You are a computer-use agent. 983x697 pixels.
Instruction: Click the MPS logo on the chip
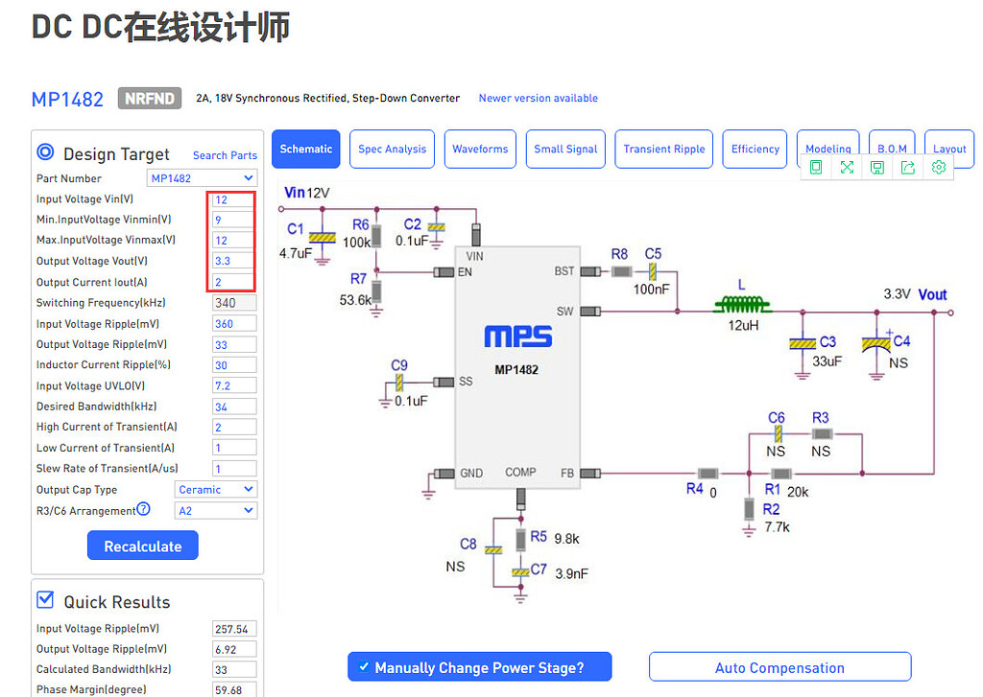click(x=517, y=337)
